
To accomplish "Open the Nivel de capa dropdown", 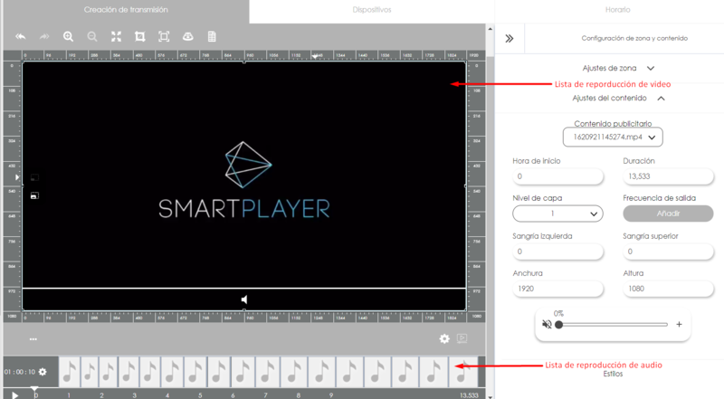I will (557, 214).
